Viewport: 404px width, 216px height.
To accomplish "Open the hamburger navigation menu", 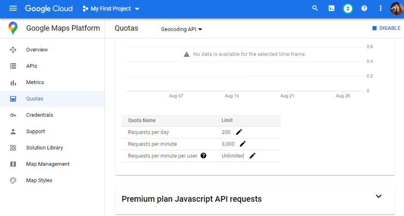I will (13, 8).
